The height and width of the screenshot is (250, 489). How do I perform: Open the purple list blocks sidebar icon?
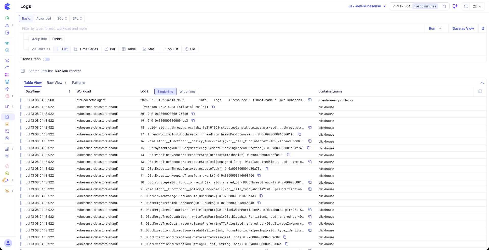click(x=7, y=75)
